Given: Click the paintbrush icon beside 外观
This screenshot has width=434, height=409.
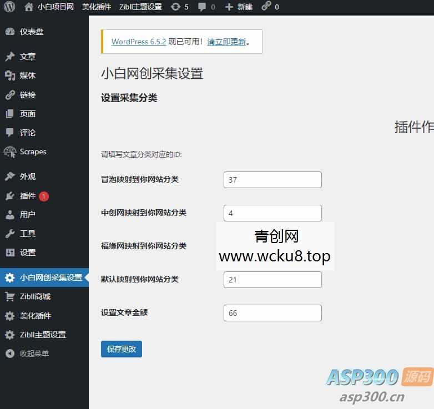Looking at the screenshot, I should 10,176.
